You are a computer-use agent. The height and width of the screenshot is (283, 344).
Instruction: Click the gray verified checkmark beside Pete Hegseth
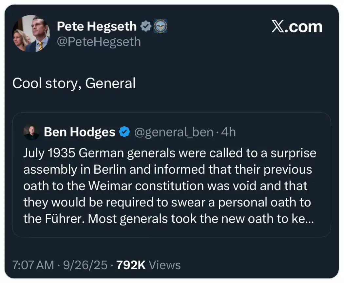[145, 27]
